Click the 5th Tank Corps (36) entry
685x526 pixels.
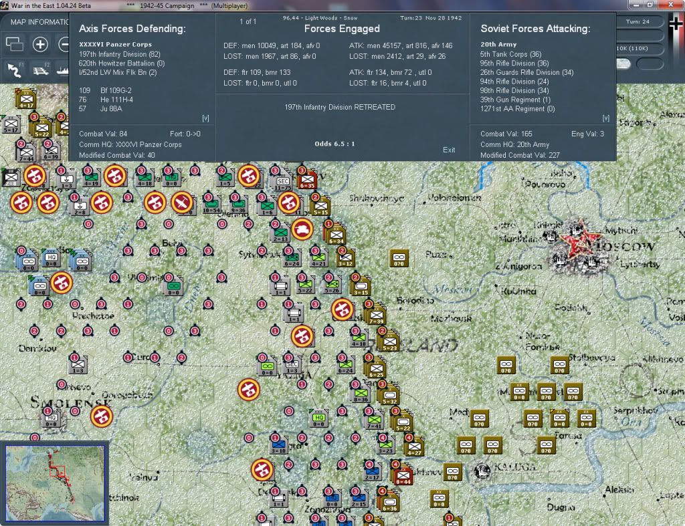(510, 54)
